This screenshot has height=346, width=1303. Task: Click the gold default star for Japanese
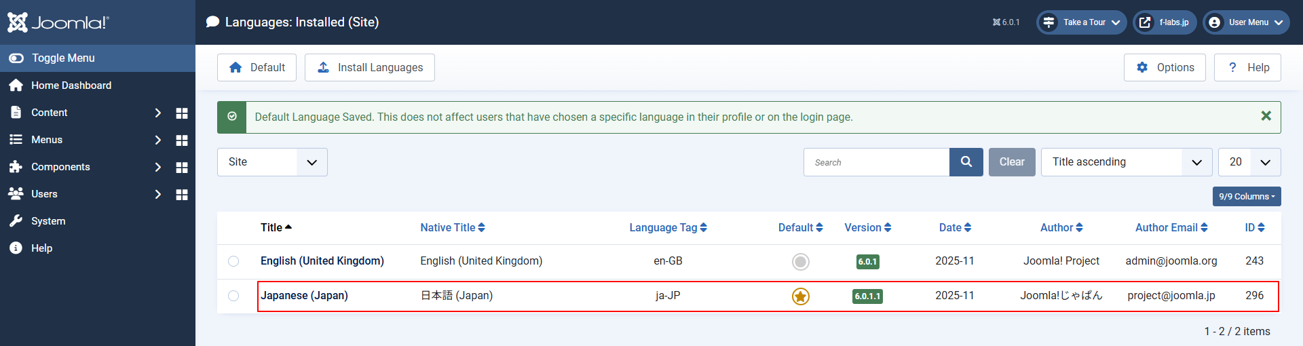pyautogui.click(x=801, y=296)
